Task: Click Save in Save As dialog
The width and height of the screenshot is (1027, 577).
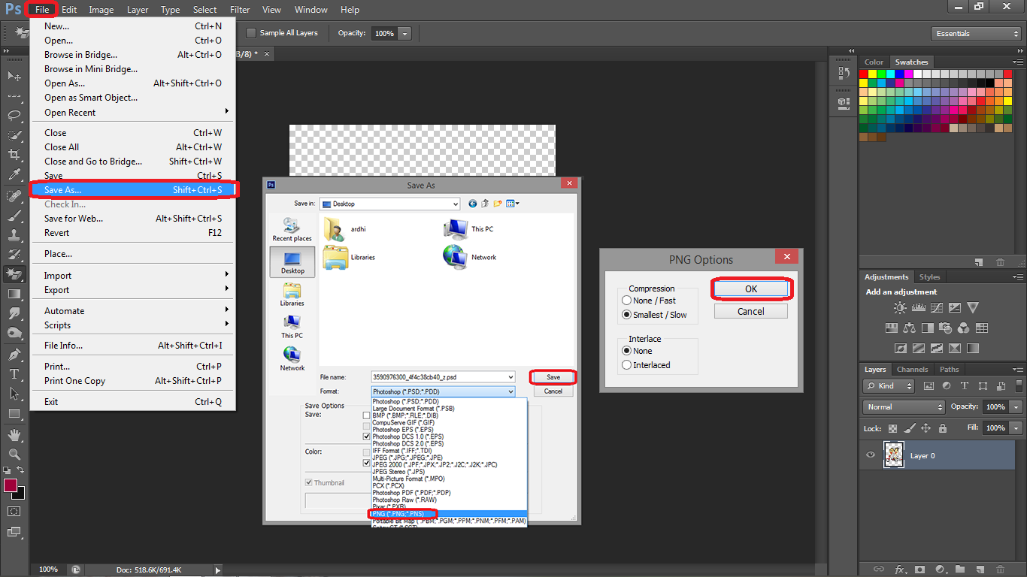Action: click(553, 377)
